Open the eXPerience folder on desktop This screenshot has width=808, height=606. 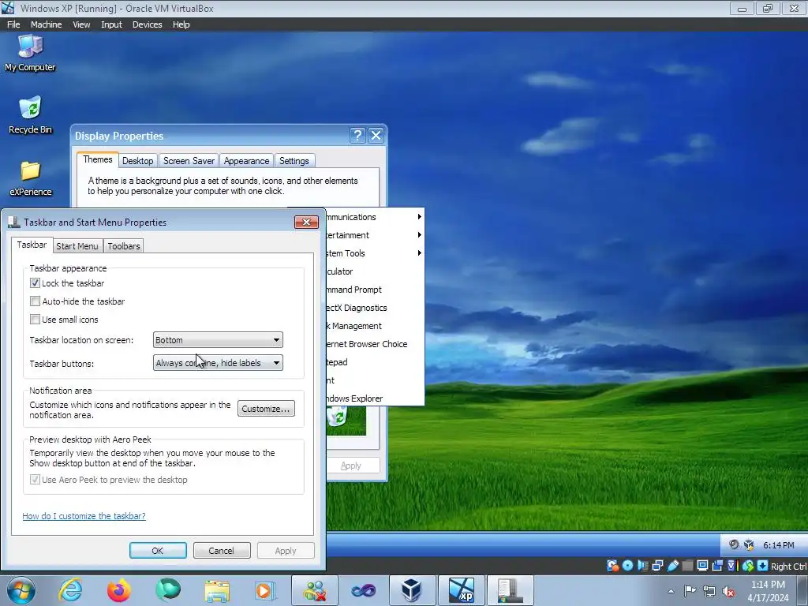[31, 178]
